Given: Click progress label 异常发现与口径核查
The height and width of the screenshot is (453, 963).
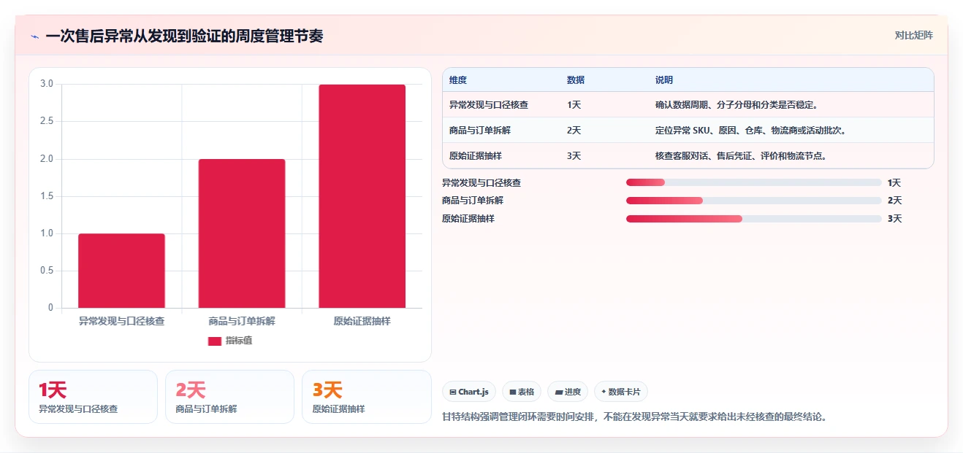Looking at the screenshot, I should point(481,183).
